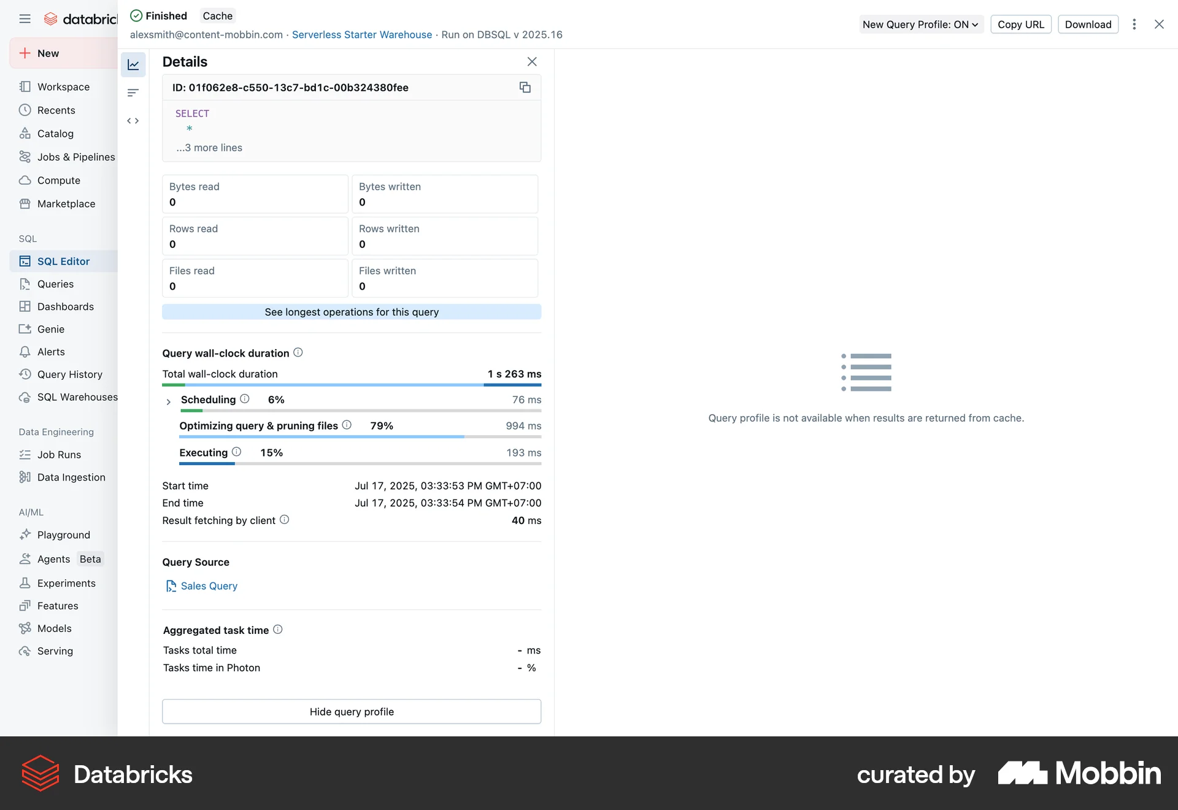Screen dimensions: 1178x810
Task: Collapse the sidebar with the hamburger icon
Action: pos(25,18)
